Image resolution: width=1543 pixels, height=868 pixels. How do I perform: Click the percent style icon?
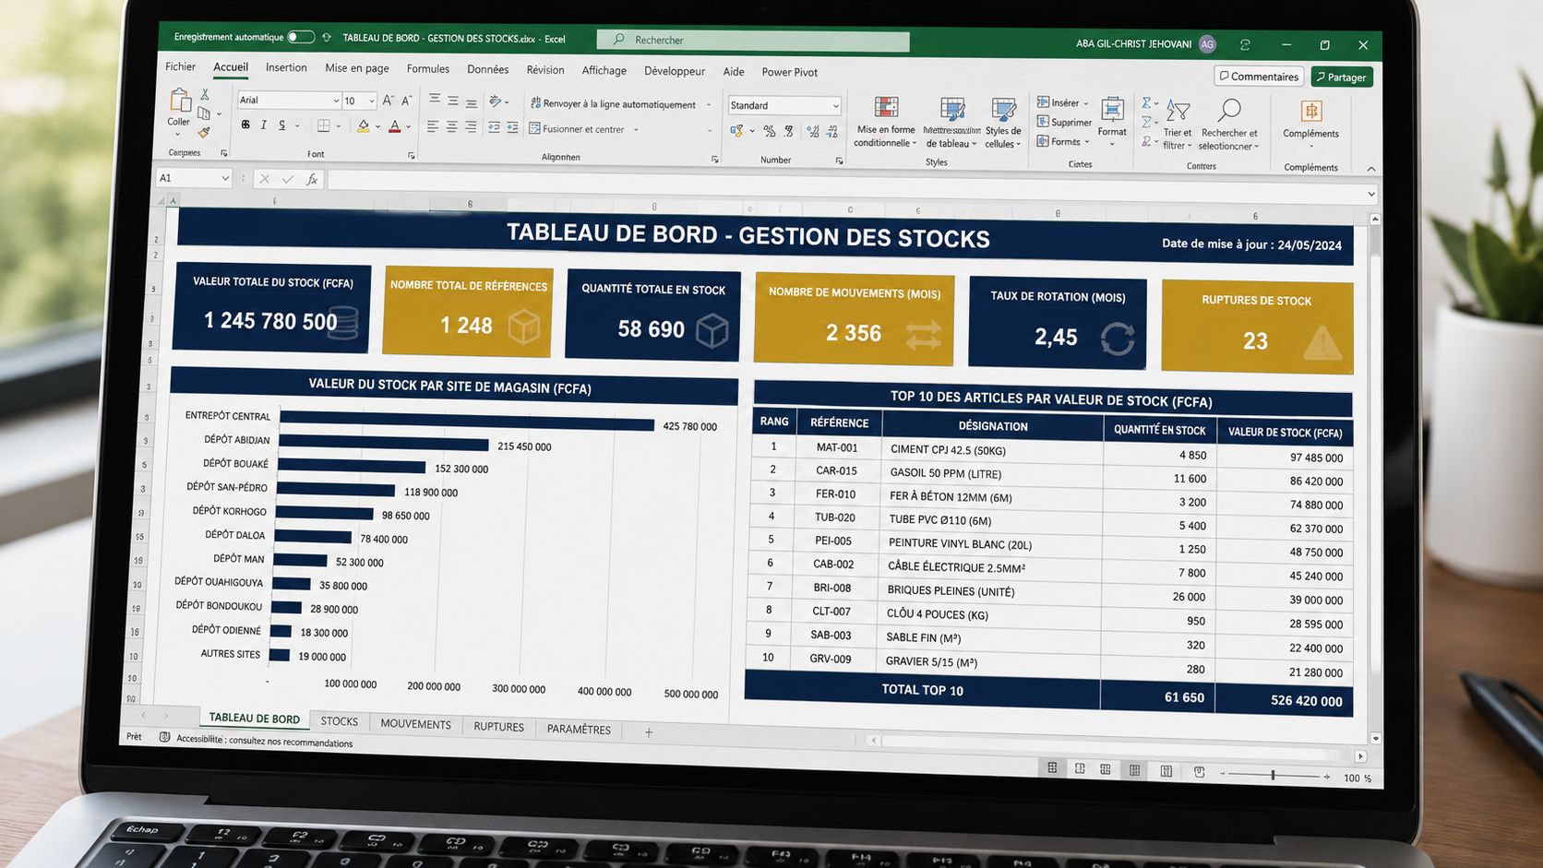pos(770,131)
